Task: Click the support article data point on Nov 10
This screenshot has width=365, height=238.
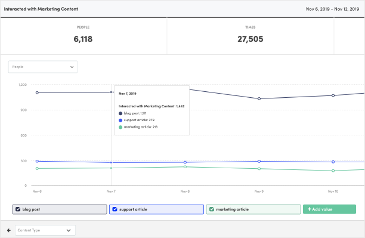Action: [x=333, y=162]
